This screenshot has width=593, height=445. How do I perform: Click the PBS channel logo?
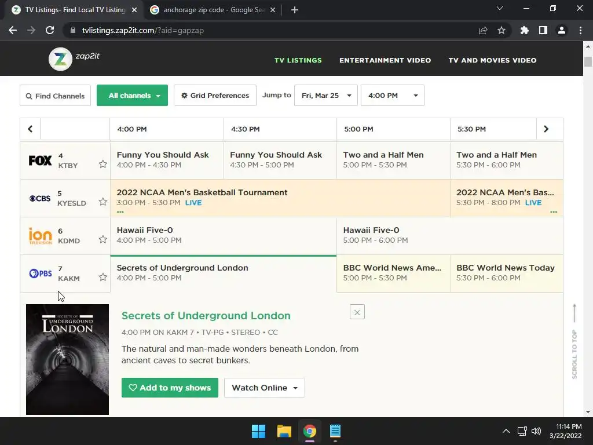(41, 273)
